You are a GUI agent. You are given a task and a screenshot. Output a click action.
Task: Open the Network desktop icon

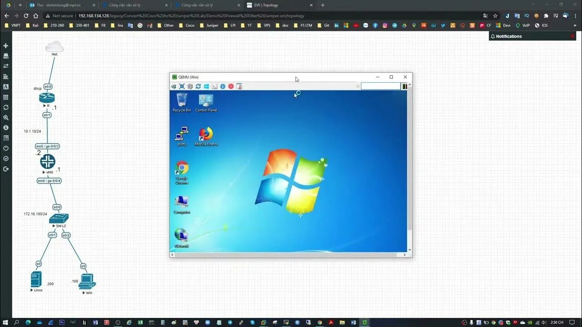point(181,238)
